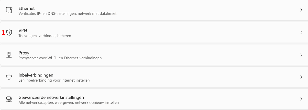308x110 pixels.
Task: Select the Inbelverbindingen title text
Action: click(36, 75)
